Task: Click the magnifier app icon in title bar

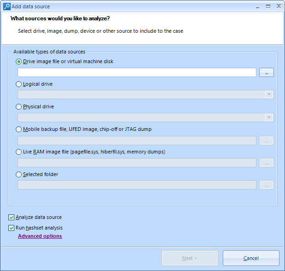Action: [x=7, y=6]
